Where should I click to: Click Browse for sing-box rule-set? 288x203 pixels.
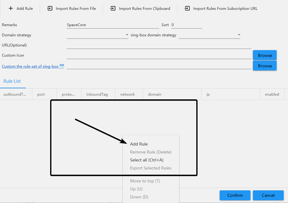tap(265, 66)
